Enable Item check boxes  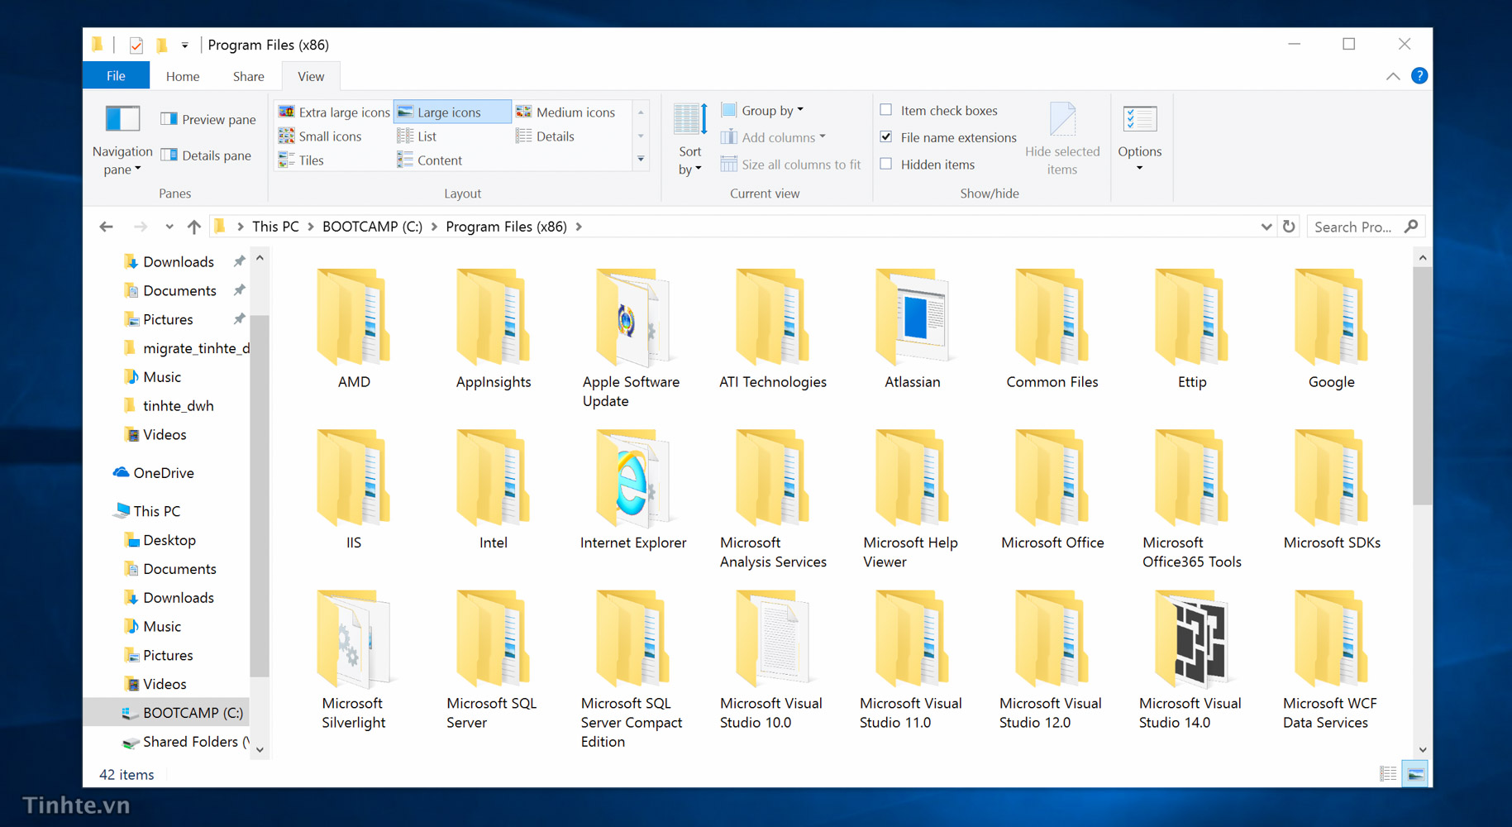[x=886, y=110]
